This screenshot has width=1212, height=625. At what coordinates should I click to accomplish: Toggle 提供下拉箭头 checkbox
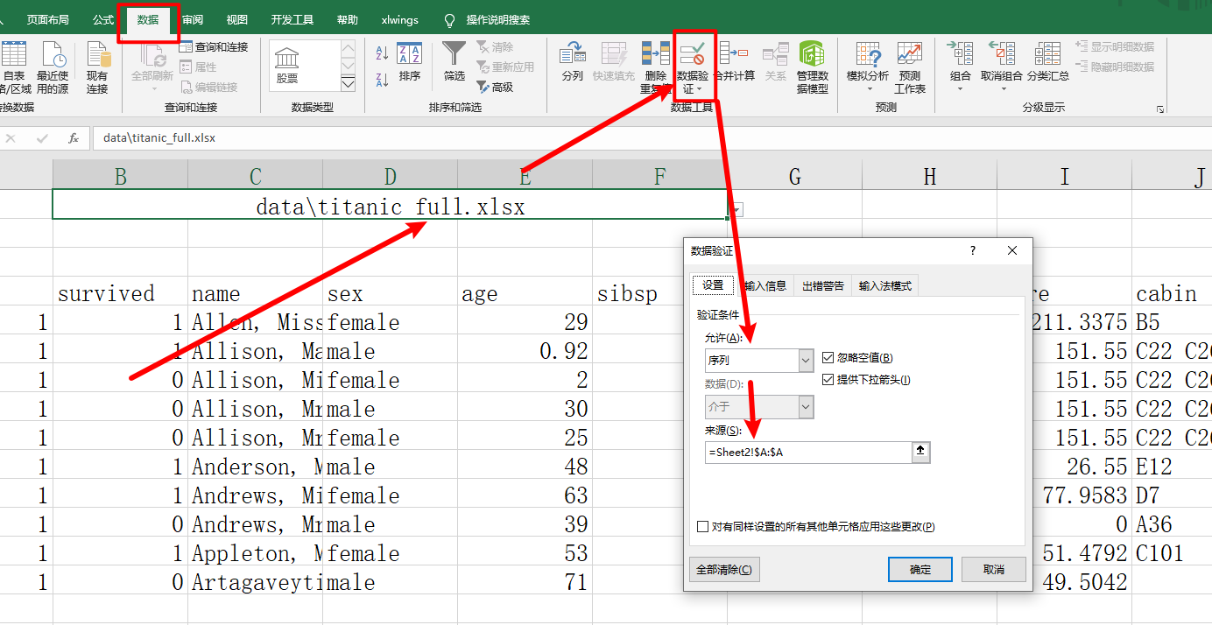point(828,379)
